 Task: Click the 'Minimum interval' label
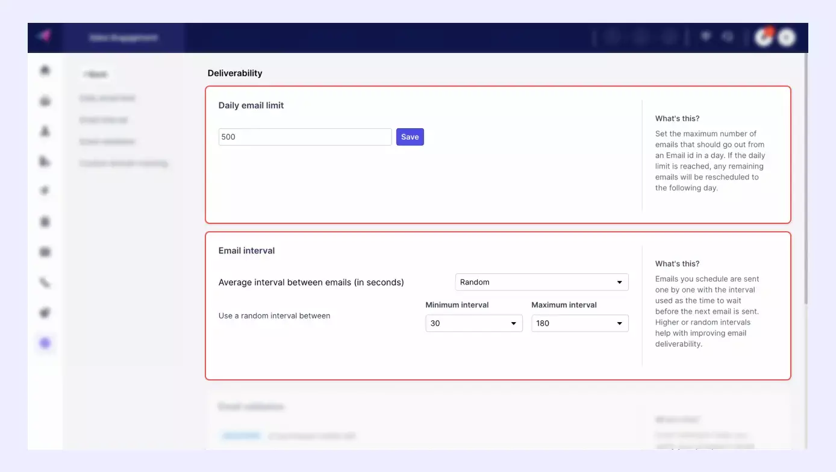coord(457,305)
